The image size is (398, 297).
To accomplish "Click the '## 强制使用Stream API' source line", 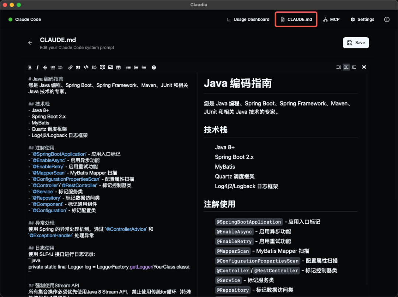I will click(54, 286).
